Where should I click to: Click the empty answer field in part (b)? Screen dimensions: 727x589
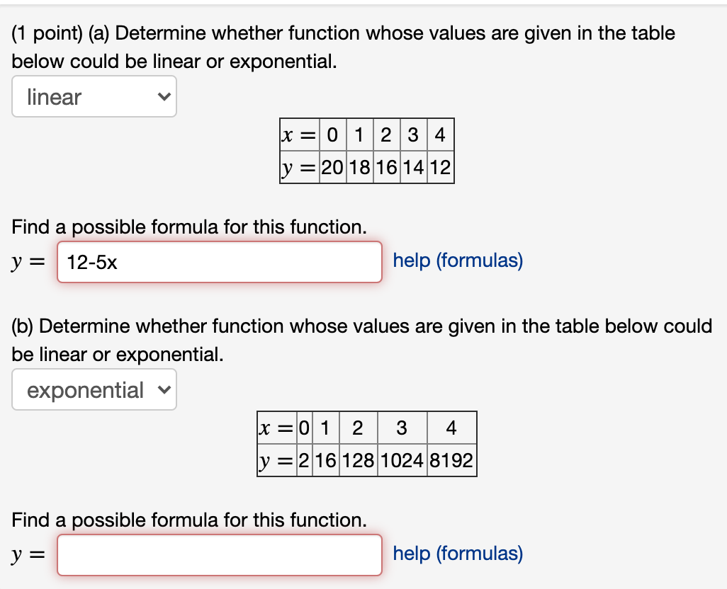[x=219, y=555]
